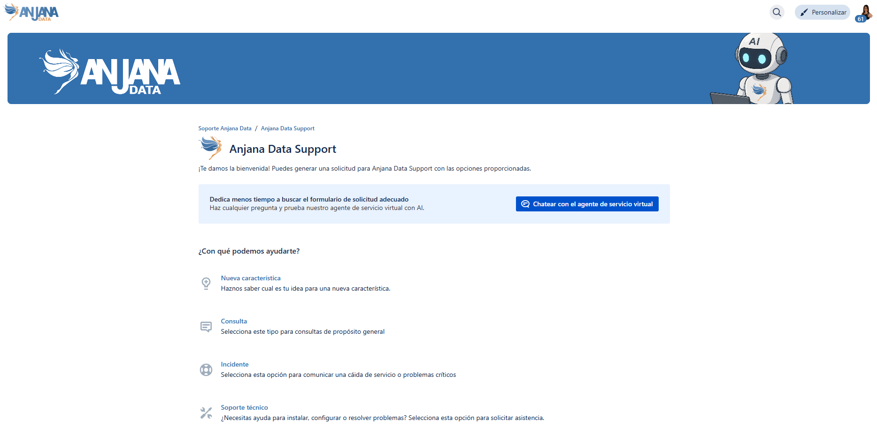Screen dimensions: 877x435
Task: Click the lifebuoy icon for Incidente
Action: pyautogui.click(x=206, y=370)
